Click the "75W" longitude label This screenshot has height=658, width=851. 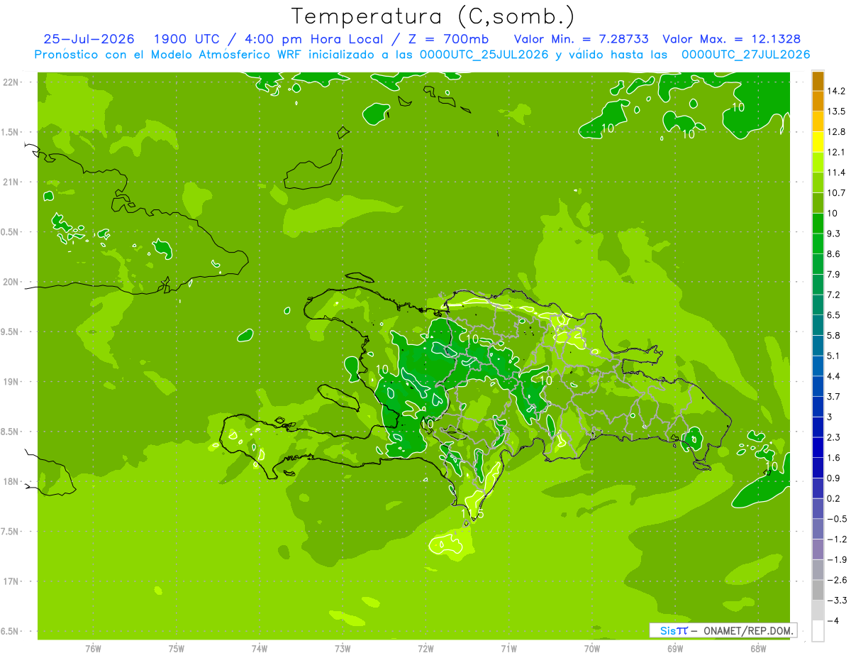(x=177, y=649)
